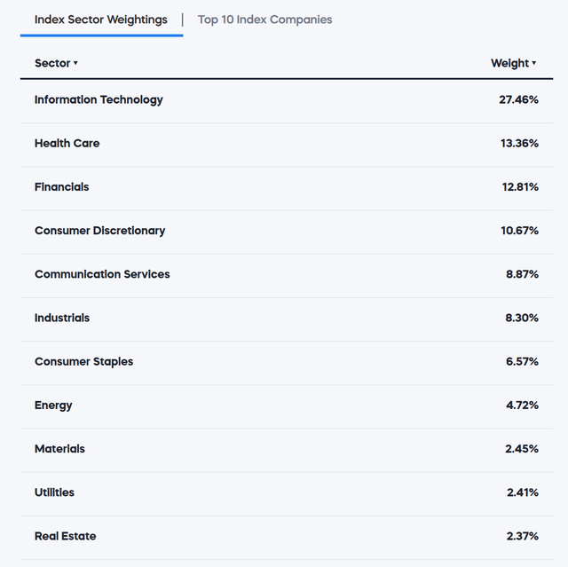The image size is (568, 567).
Task: Click the Consumer Discretionary sector name
Action: (99, 231)
